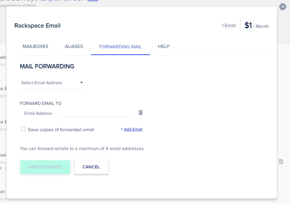Viewport: 290px width, 204px height.
Task: Click the FORWARD EMAIL TO label
Action: click(41, 103)
